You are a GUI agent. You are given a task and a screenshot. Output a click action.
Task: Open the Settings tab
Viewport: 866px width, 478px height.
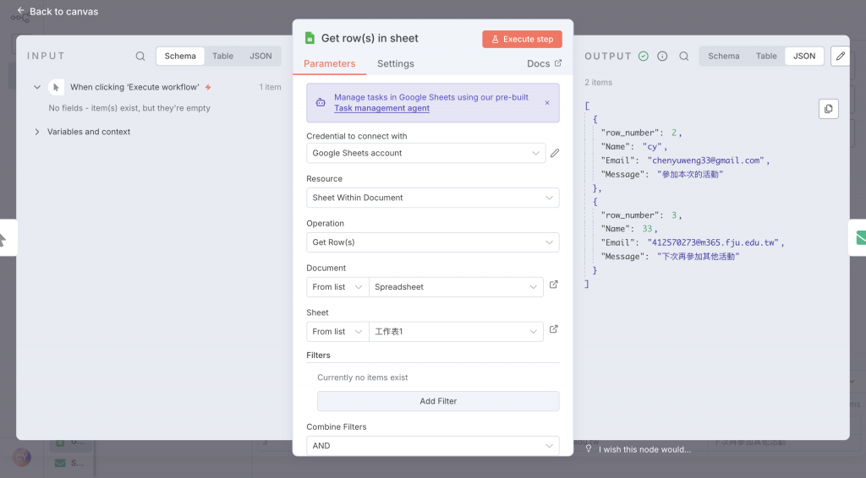click(396, 64)
